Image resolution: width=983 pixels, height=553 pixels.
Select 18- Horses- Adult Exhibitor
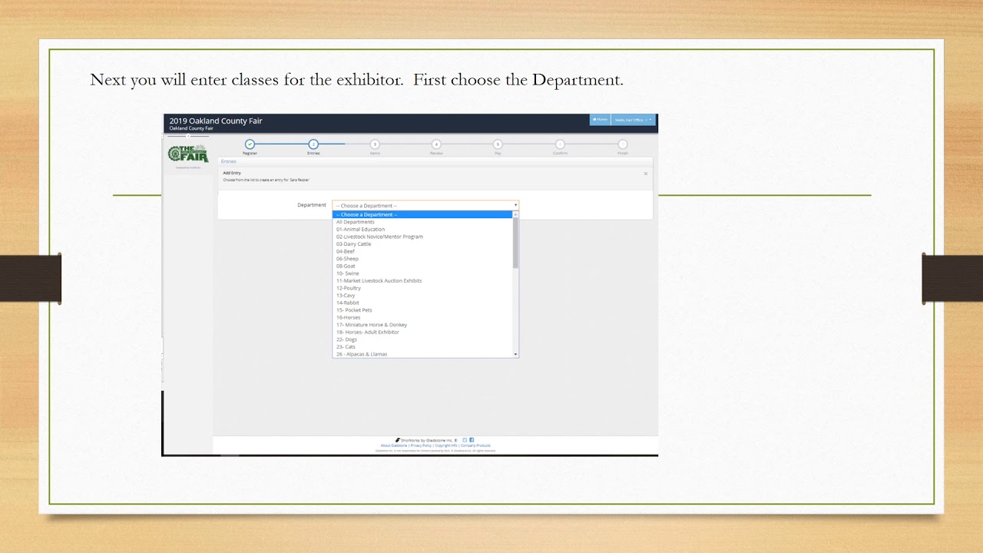(x=422, y=332)
